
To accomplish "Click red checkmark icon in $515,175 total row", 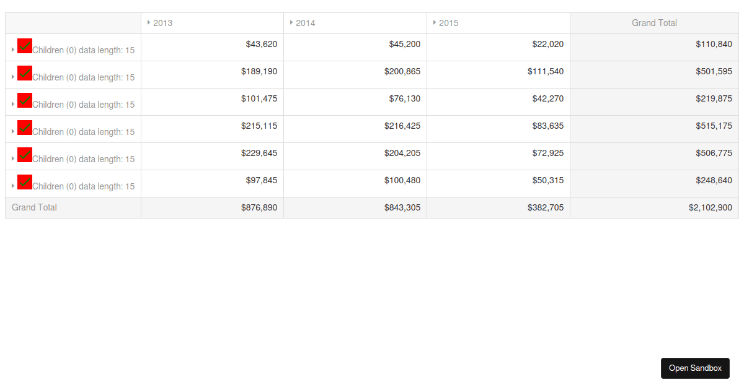I will pos(25,128).
